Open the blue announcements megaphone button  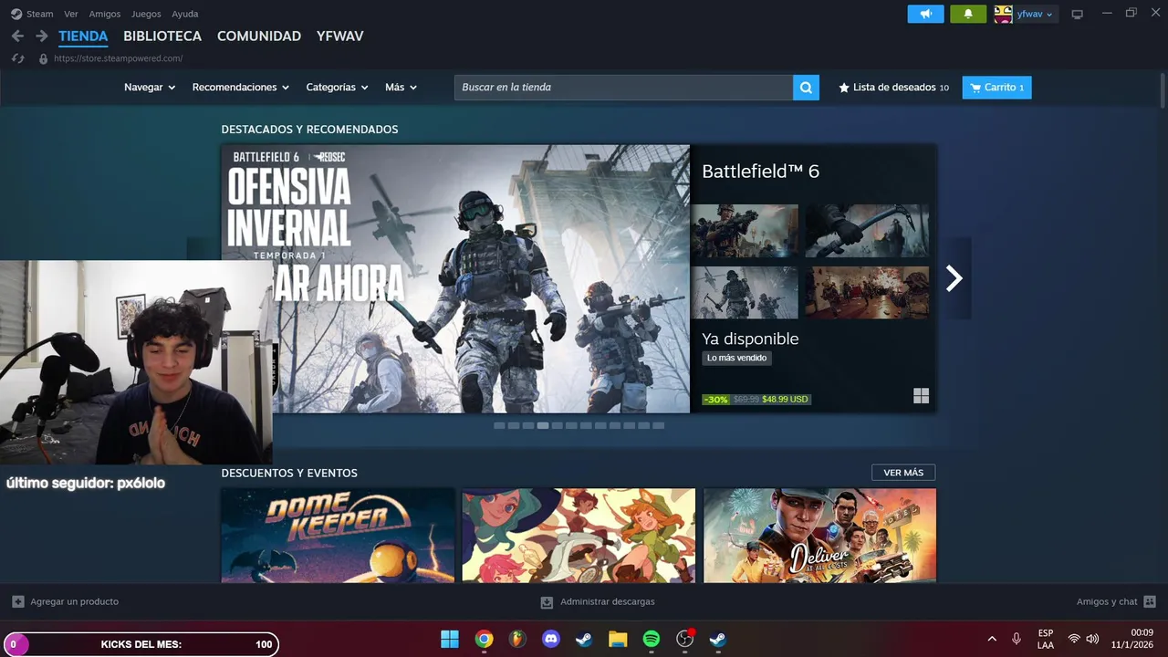925,14
